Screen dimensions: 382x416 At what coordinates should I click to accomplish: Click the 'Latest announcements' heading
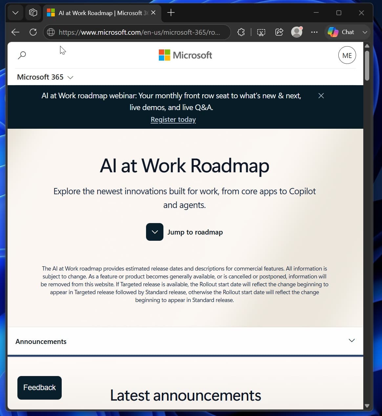coord(185,395)
